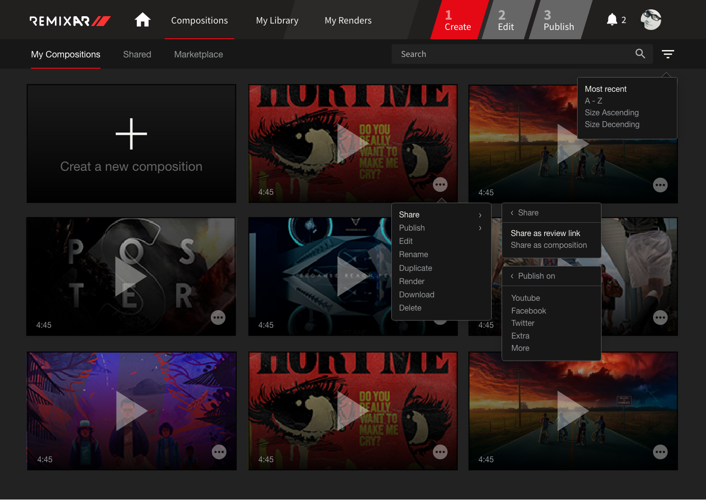Publish on Facebook
706x500 pixels.
pyautogui.click(x=529, y=311)
